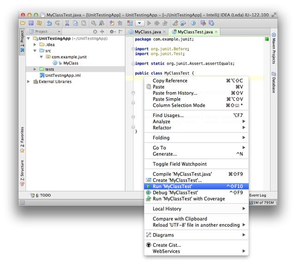Click the Scroll from Source target icon
Image resolution: width=296 pixels, height=262 pixels.
(x=95, y=32)
